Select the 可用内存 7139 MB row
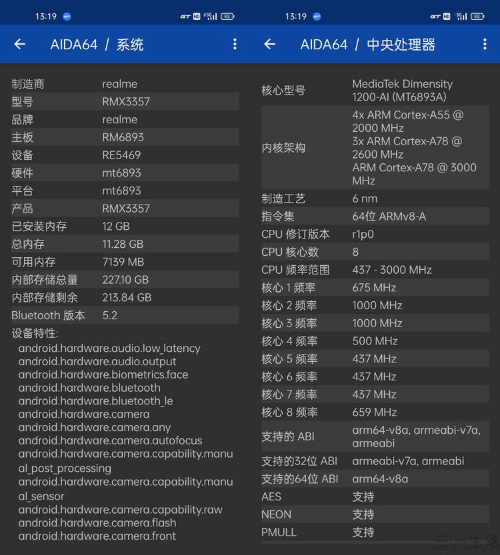The height and width of the screenshot is (555, 500). point(125,262)
